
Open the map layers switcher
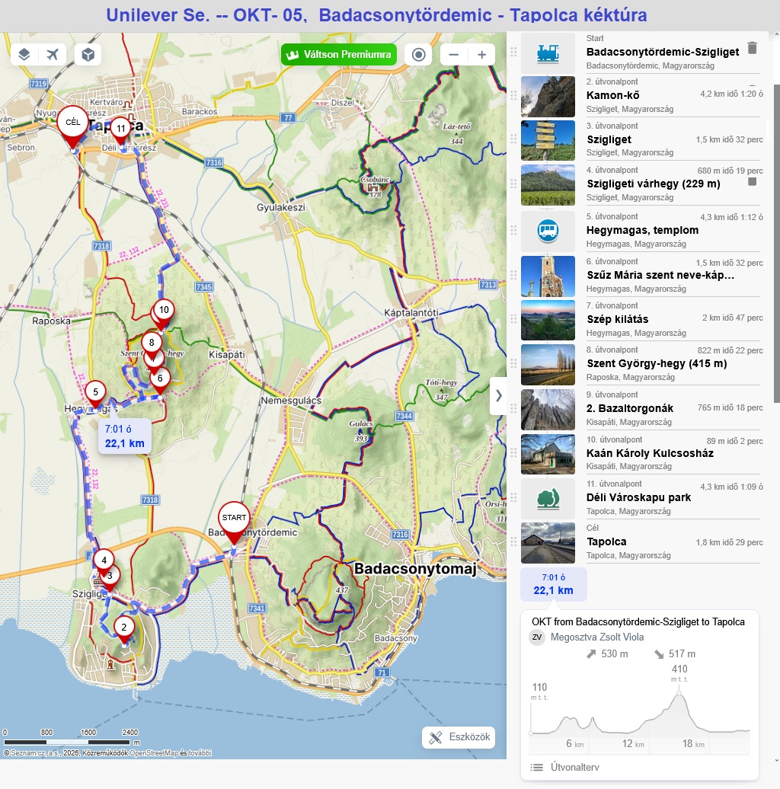coord(24,55)
